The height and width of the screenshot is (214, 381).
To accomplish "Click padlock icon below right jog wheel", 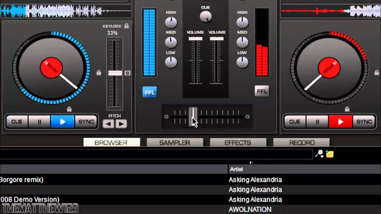I will tap(347, 109).
